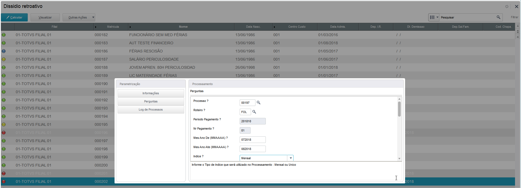Open the Perguntas section
The image size is (521, 188).
point(151,101)
